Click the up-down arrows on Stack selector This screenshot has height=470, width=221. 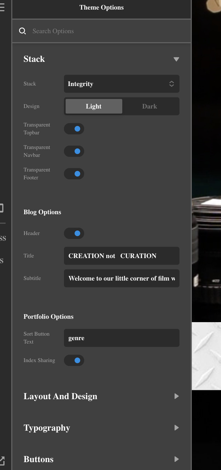point(171,84)
